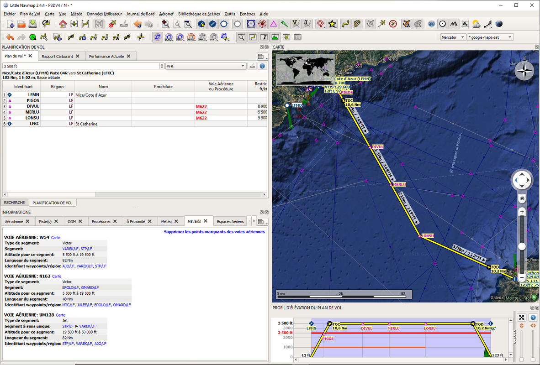Show NDB stations on map

click(262, 24)
